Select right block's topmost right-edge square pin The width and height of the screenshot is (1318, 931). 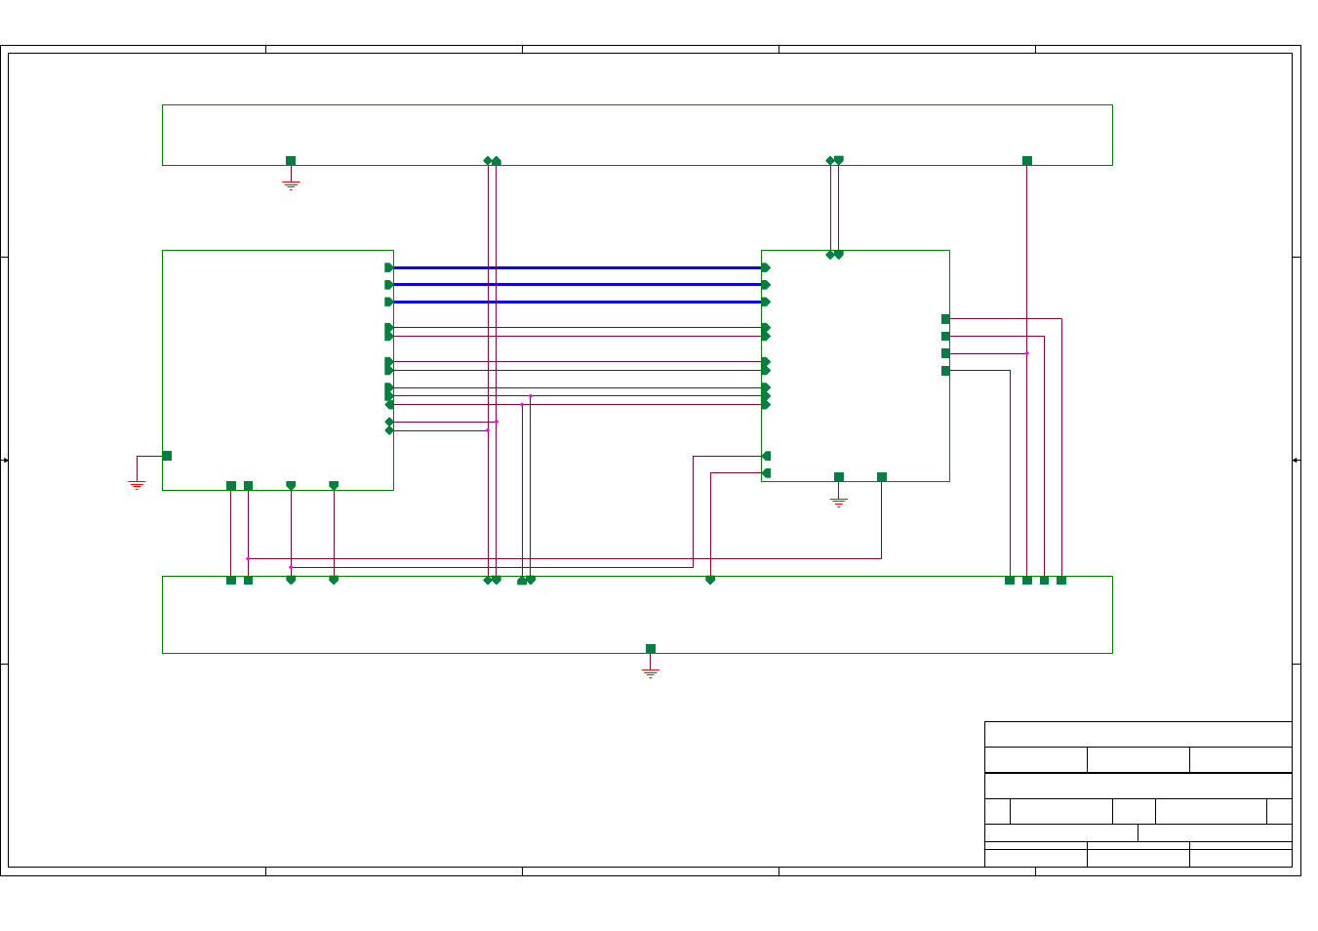(x=945, y=319)
